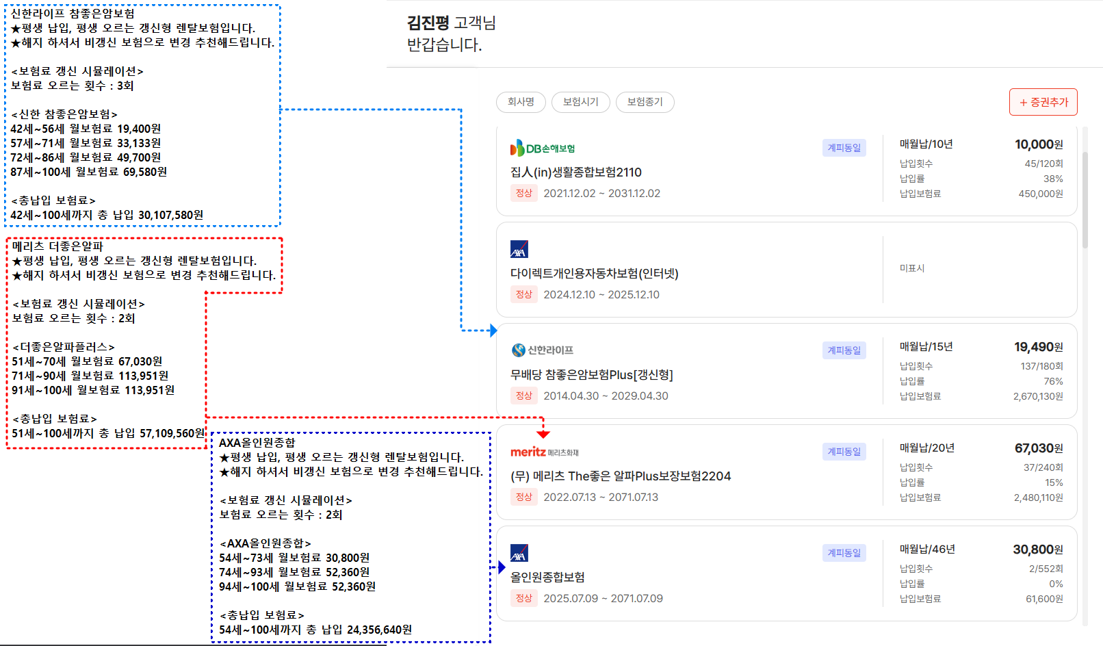Click 매월납/20년 payment term
This screenshot has width=1103, height=646.
(927, 448)
